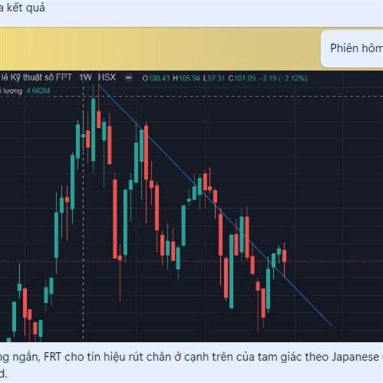
Task: Open the 'Kỹ thuật số FPT' symbol title
Action: 36,78
